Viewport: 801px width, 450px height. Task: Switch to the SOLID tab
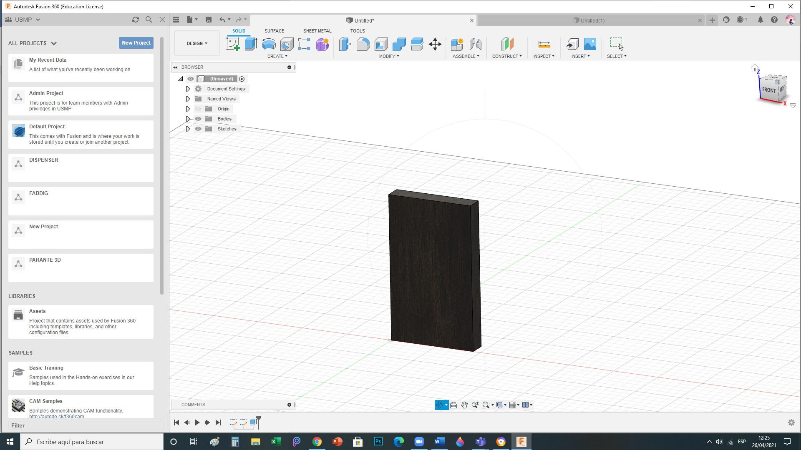coord(239,31)
